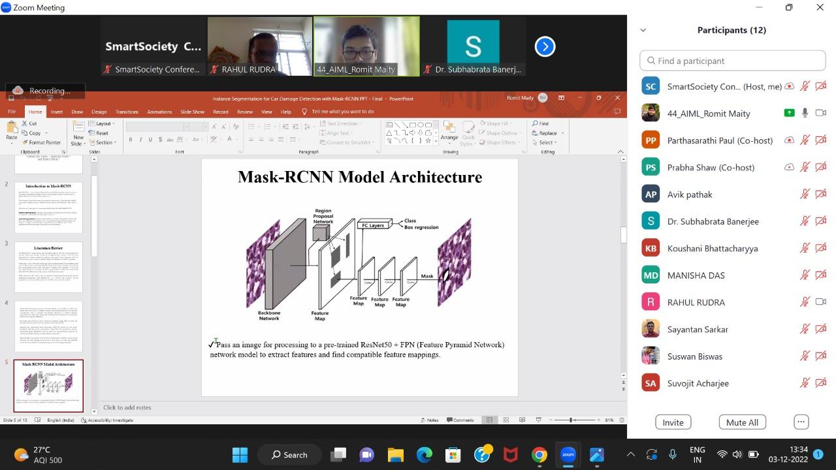
Task: Select the Literature Review slide thumbnail
Action: tap(48, 267)
